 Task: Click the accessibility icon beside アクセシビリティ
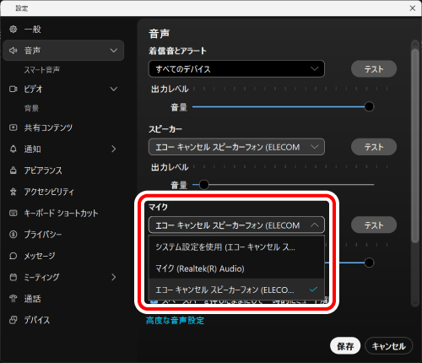click(x=13, y=192)
